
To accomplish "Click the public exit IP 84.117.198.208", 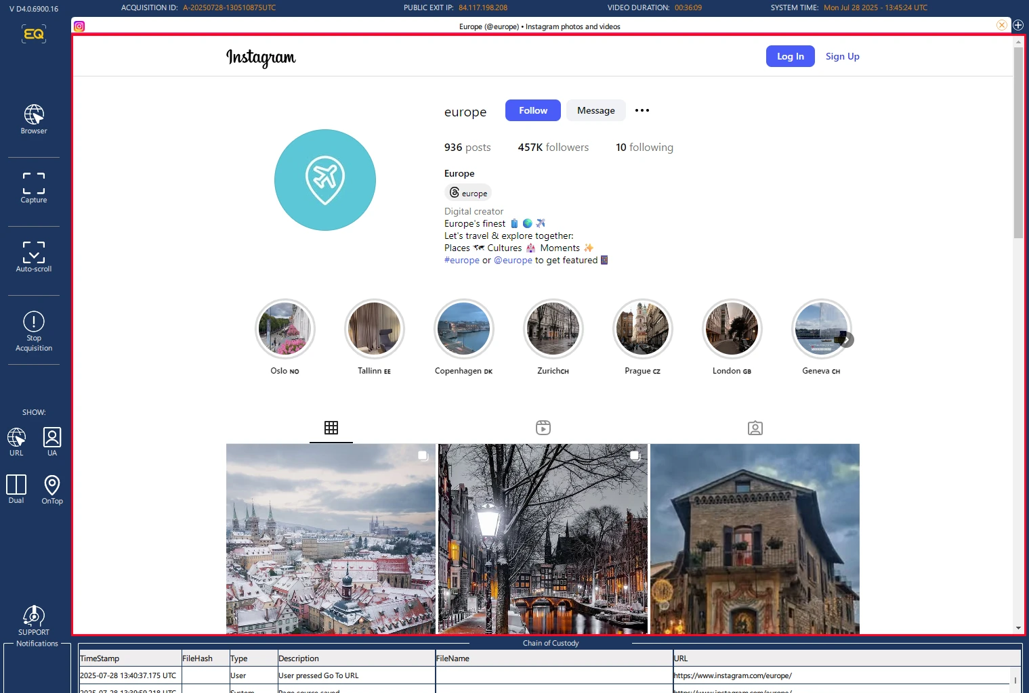I will point(483,8).
